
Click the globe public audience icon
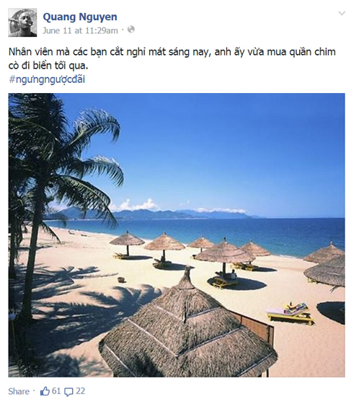pos(131,30)
